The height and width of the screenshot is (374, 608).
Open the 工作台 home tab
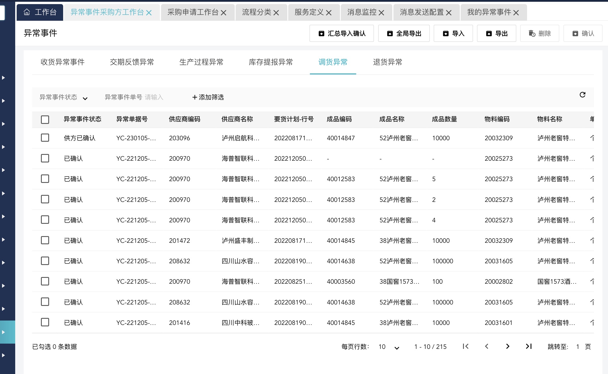tap(40, 12)
